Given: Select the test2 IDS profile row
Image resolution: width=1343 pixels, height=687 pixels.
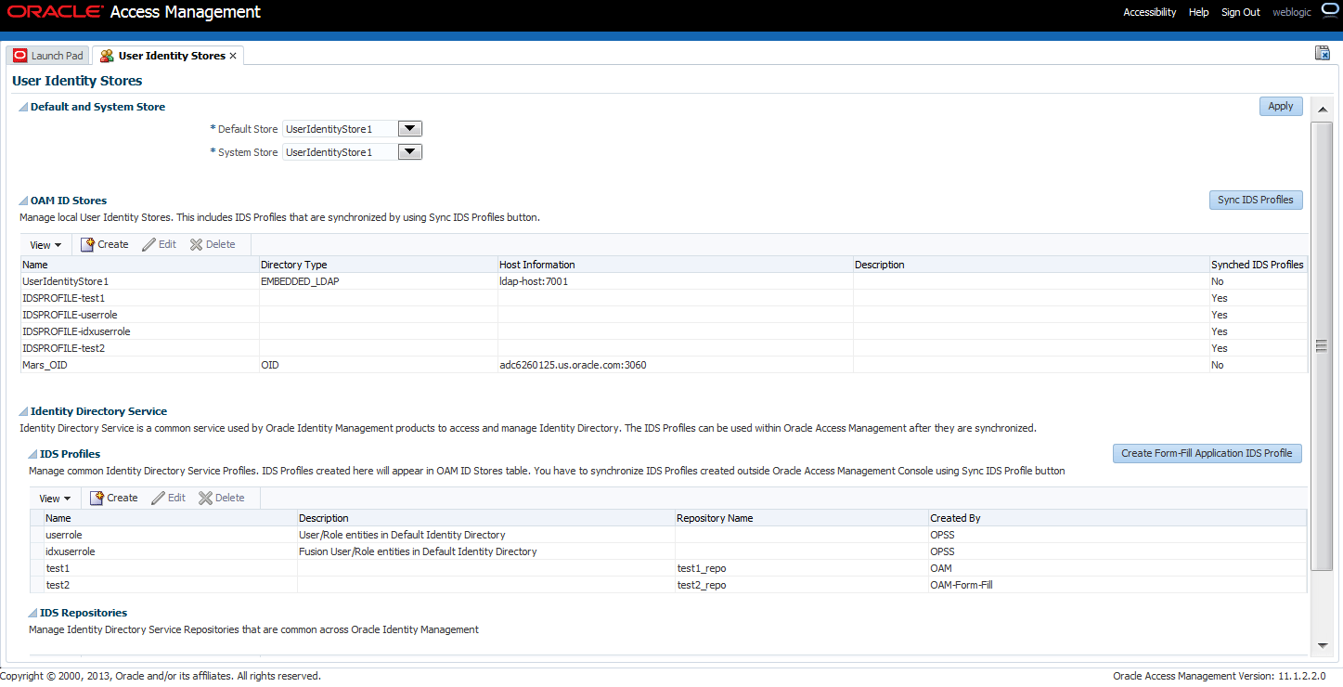Looking at the screenshot, I should tap(668, 585).
